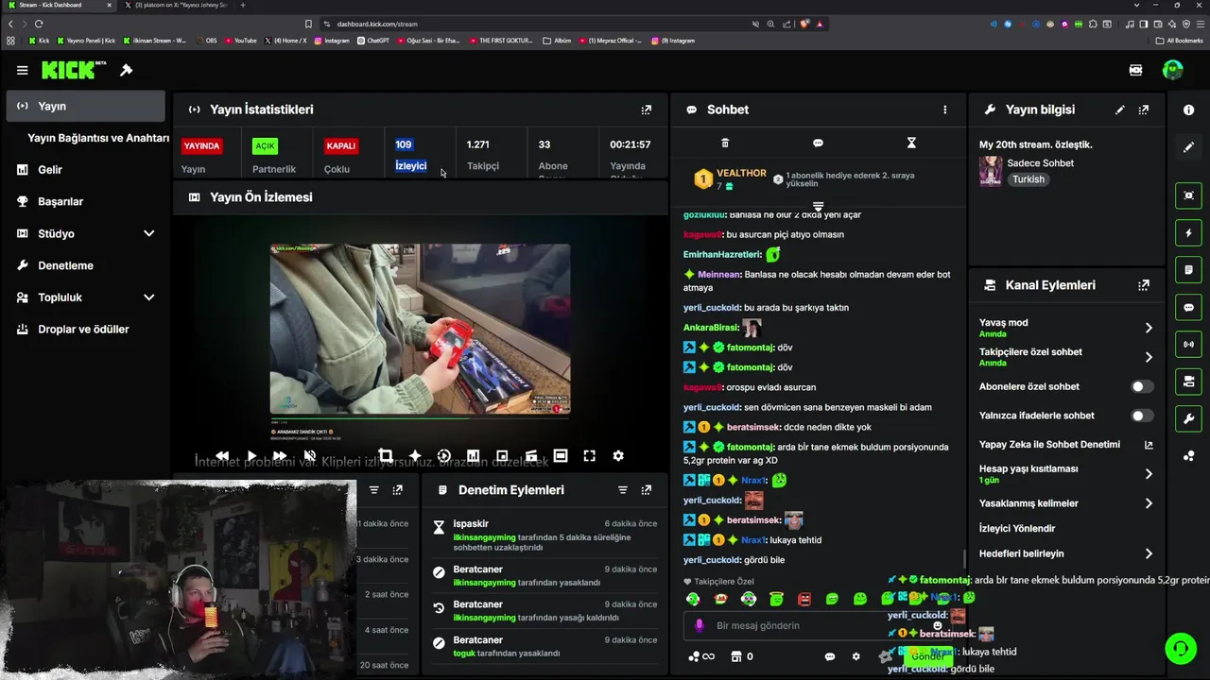
Task: Click the broadcast signal icon in right sidebar
Action: [1189, 345]
